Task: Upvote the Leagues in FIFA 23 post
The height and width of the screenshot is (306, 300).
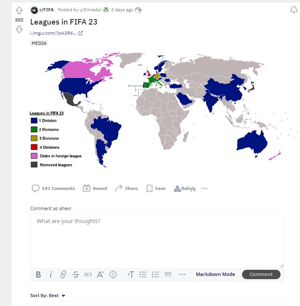Action: 19,11
